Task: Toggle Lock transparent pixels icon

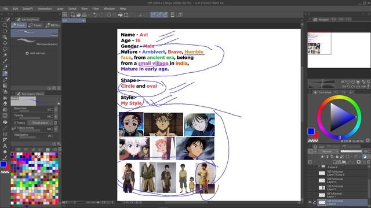Action: tap(342, 157)
